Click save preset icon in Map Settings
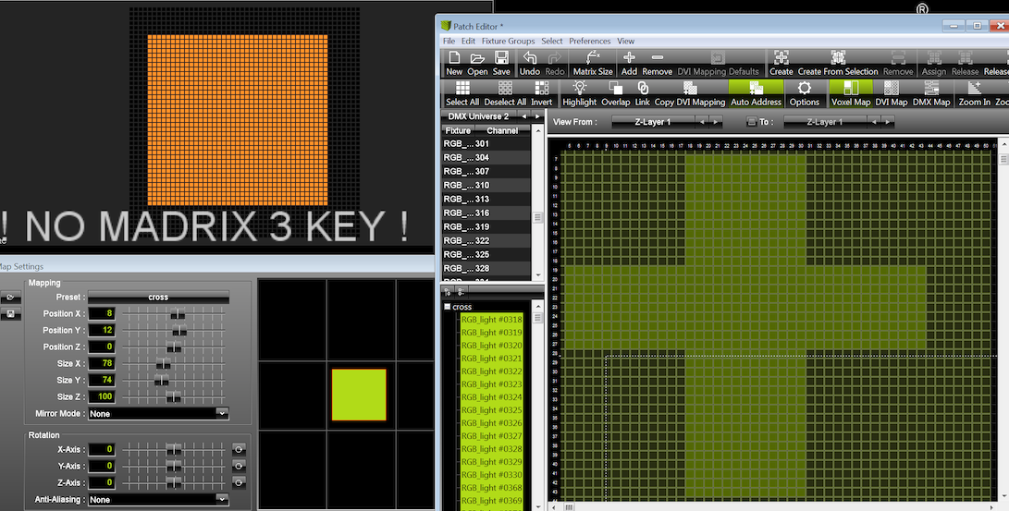 coord(10,314)
